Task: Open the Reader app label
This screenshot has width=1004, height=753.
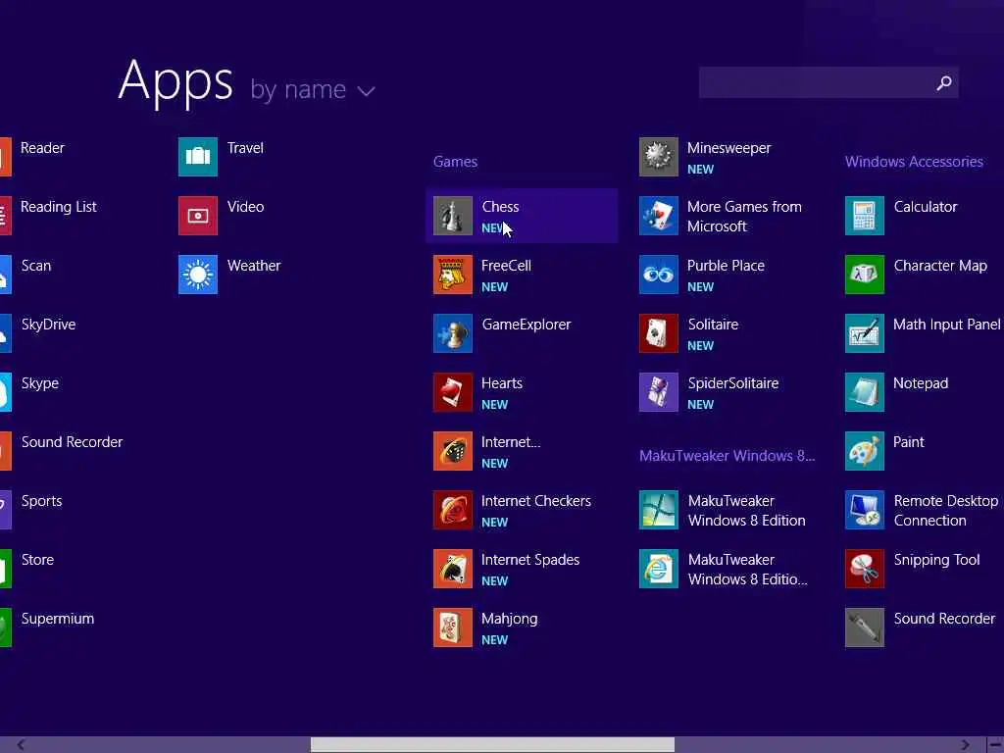Action: point(42,148)
